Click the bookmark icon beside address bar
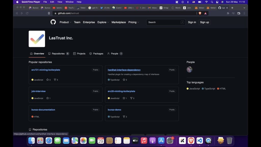Viewport: 261px width, 147px height. [x=49, y=13]
